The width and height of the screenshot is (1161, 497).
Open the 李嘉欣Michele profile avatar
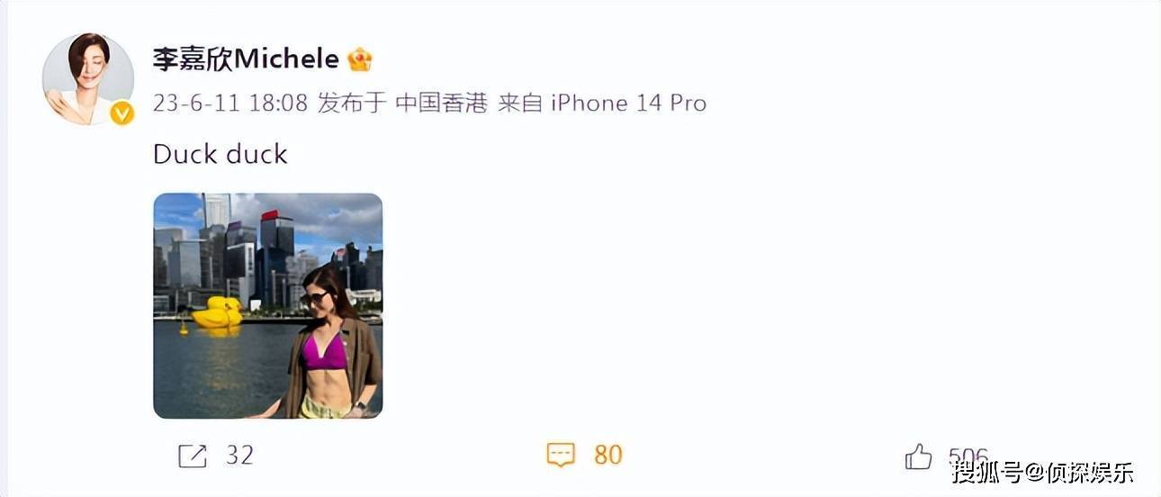[x=88, y=79]
